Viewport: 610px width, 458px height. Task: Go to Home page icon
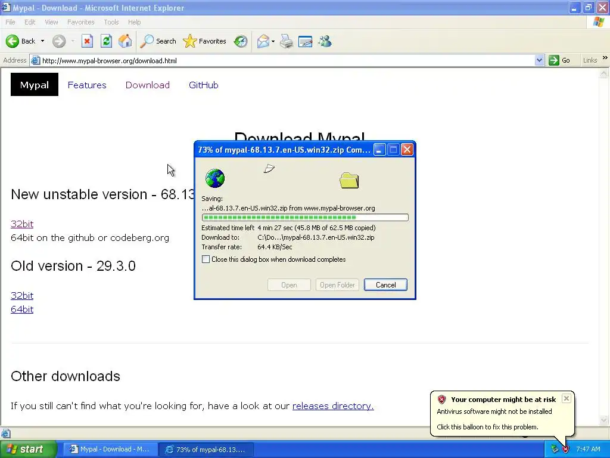(125, 41)
